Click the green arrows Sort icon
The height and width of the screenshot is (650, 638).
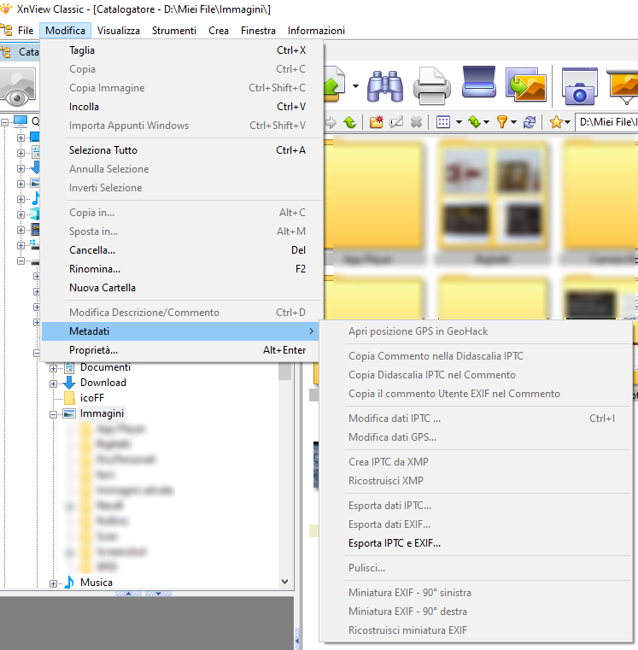tap(474, 122)
